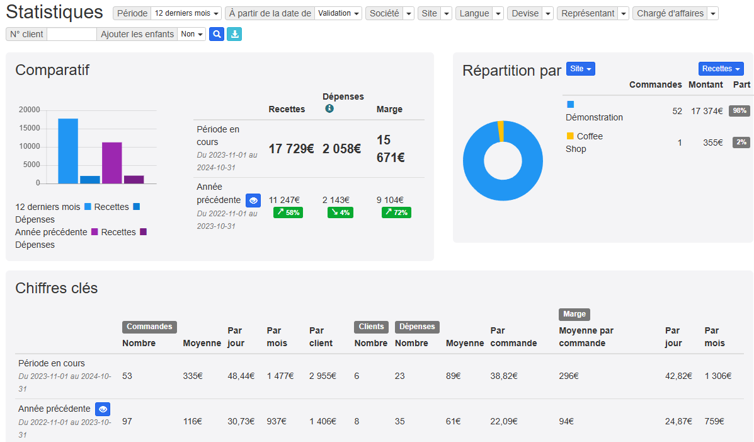This screenshot has width=754, height=442.
Task: Toggle eye icon beside Année précédente in Chiffres clés
Action: coord(103,409)
